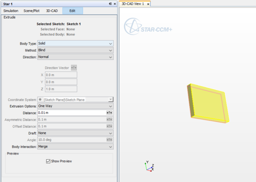Select the yellow extruded solid in the view
256x182 pixels.
click(208, 104)
